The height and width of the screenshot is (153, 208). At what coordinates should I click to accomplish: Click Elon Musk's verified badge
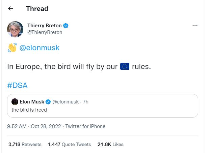[x=48, y=102]
